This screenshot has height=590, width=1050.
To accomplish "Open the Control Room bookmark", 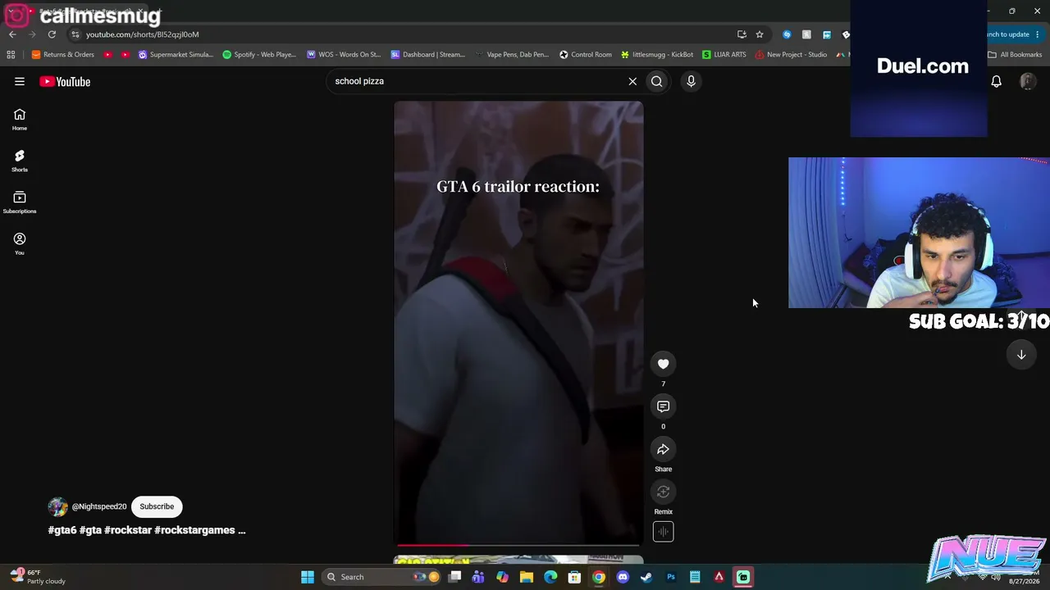I will pyautogui.click(x=586, y=55).
